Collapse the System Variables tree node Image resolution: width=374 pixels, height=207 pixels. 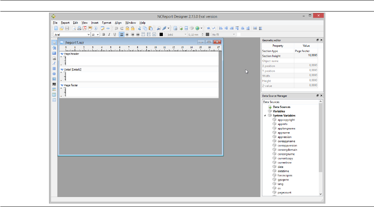tap(264, 115)
